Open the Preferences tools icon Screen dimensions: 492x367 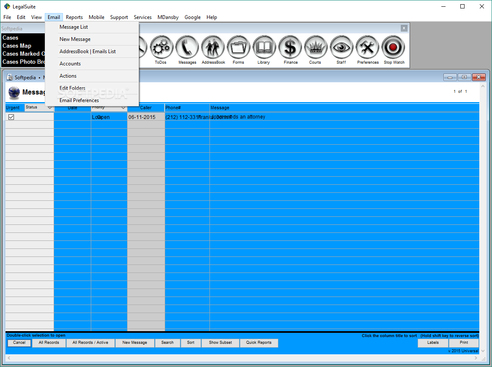click(367, 48)
